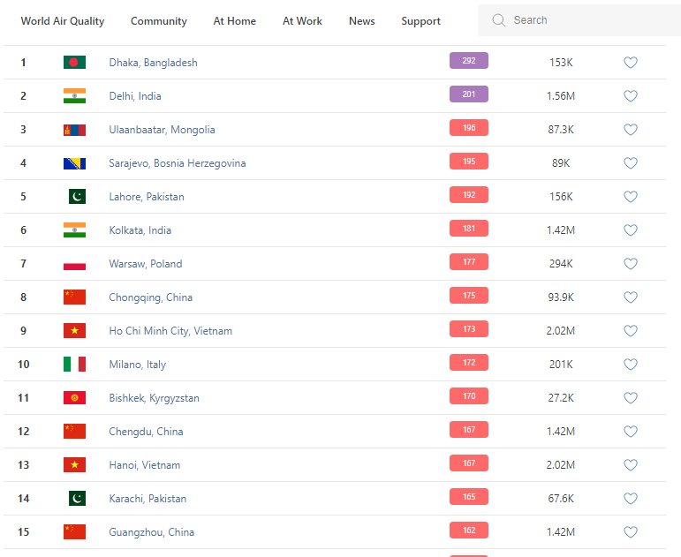Click the Pakistan flag beside Lahore
Screen dimensions: 681x557
point(77,197)
